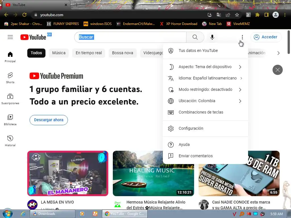Reload the page with the refresh icon
This screenshot has width=291, height=218.
pos(24,15)
